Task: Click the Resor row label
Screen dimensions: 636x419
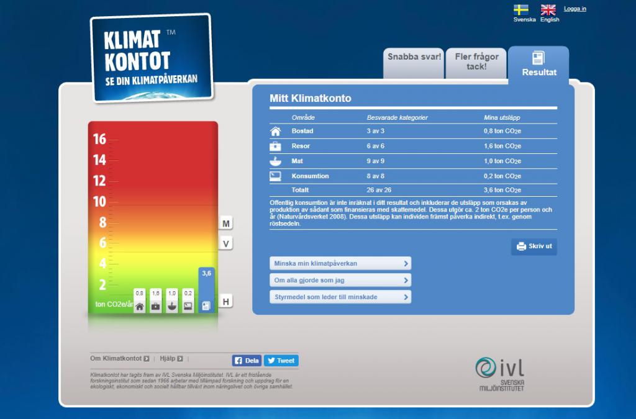Action: [x=301, y=146]
